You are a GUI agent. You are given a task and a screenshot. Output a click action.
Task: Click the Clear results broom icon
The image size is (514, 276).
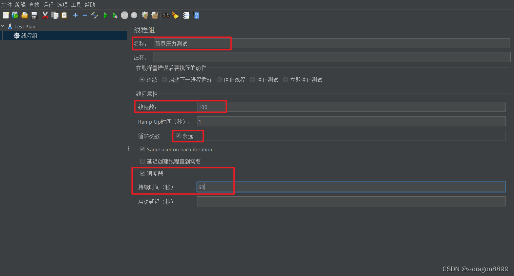click(x=145, y=15)
